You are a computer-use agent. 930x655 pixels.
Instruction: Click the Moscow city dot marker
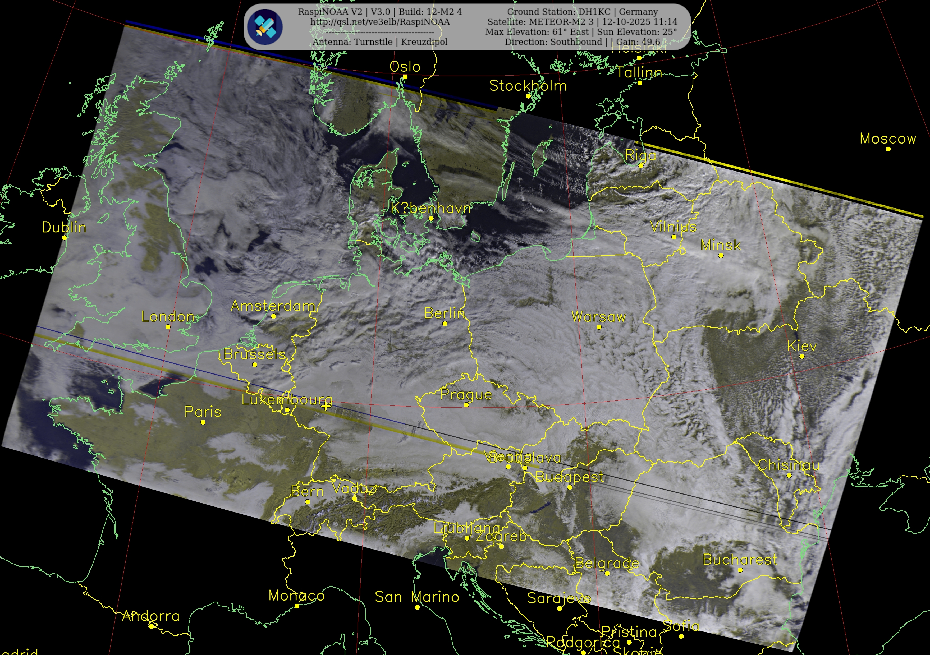point(888,149)
